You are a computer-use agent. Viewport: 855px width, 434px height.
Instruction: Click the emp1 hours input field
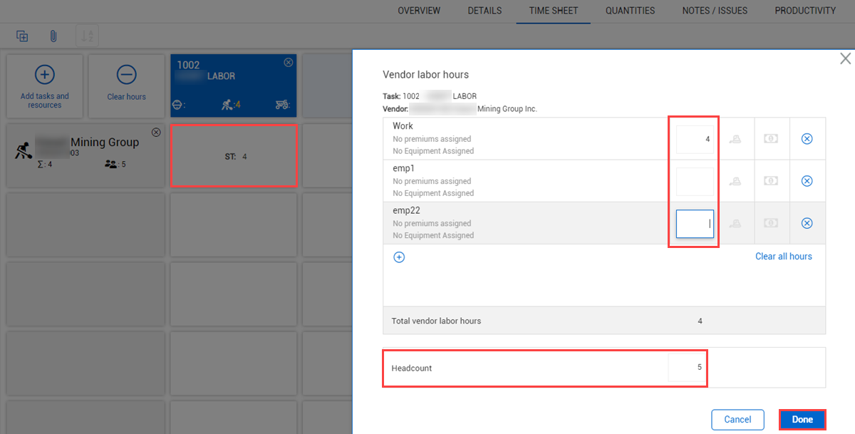tap(695, 182)
